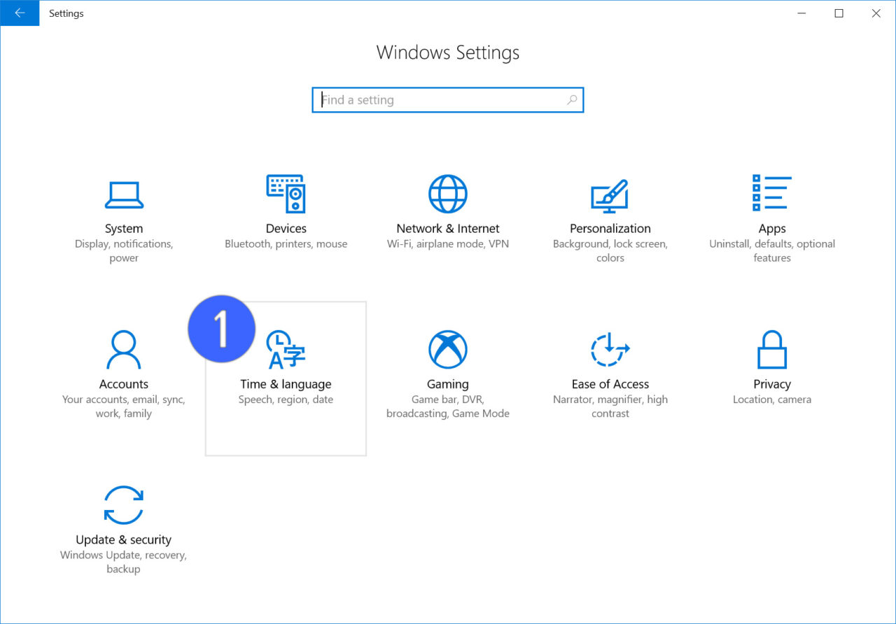The width and height of the screenshot is (896, 624).
Task: Click the System label
Action: click(124, 229)
